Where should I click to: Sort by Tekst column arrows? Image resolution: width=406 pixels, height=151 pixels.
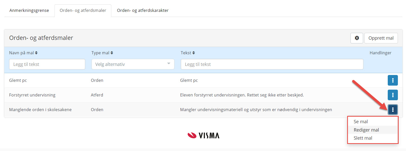point(193,53)
